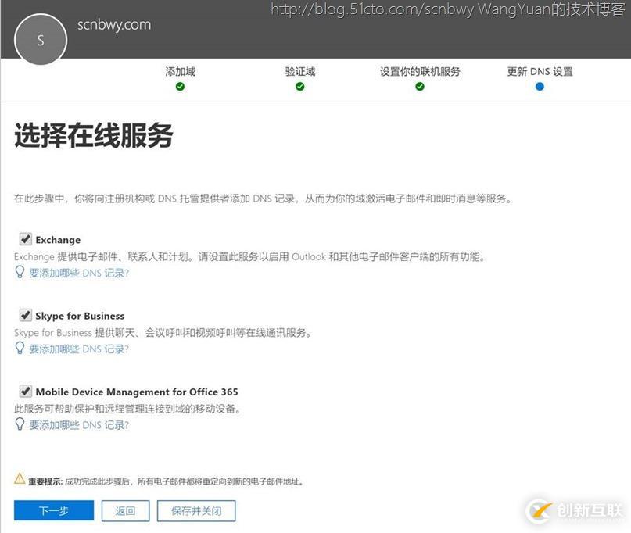Image resolution: width=631 pixels, height=533 pixels.
Task: Click the 返回 button
Action: (x=126, y=511)
